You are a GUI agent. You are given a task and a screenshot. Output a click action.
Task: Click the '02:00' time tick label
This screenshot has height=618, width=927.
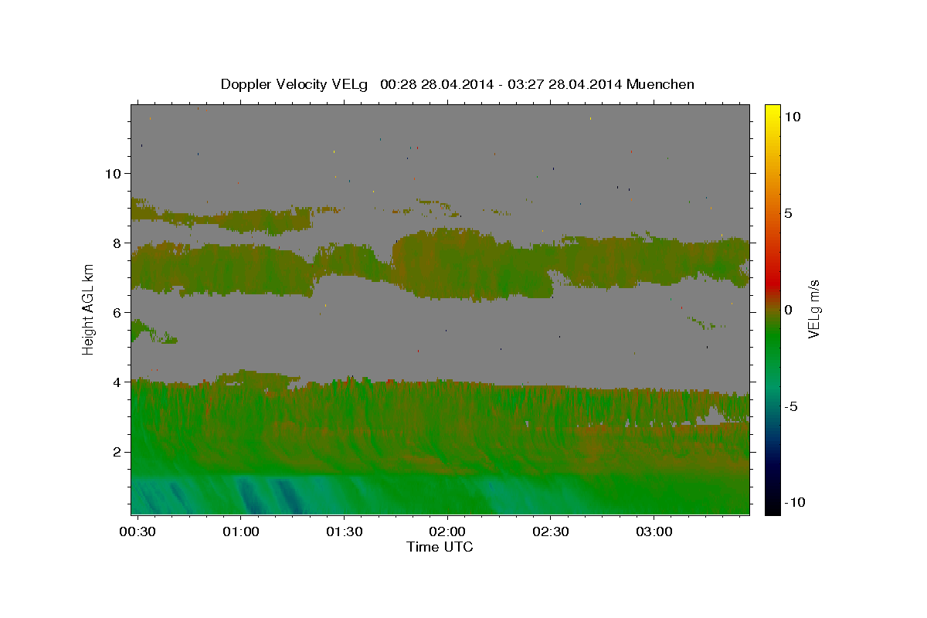pyautogui.click(x=447, y=532)
